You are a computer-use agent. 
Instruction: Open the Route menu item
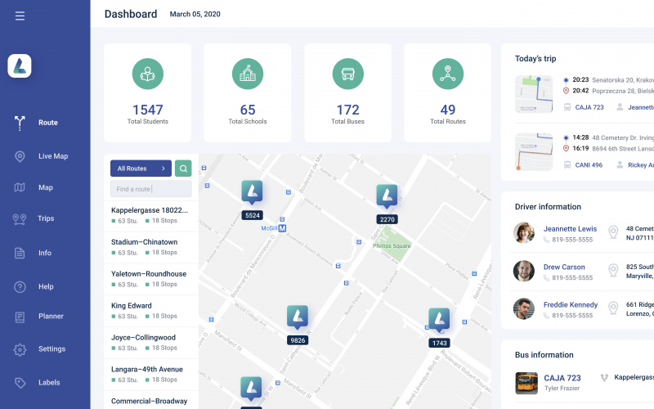48,123
